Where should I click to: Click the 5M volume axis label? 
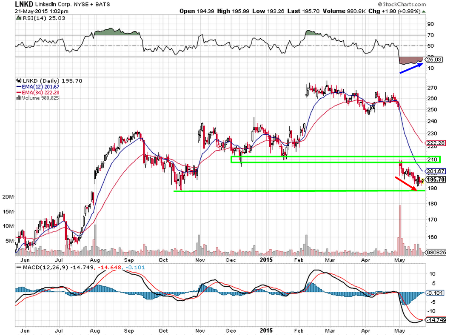click(10, 241)
